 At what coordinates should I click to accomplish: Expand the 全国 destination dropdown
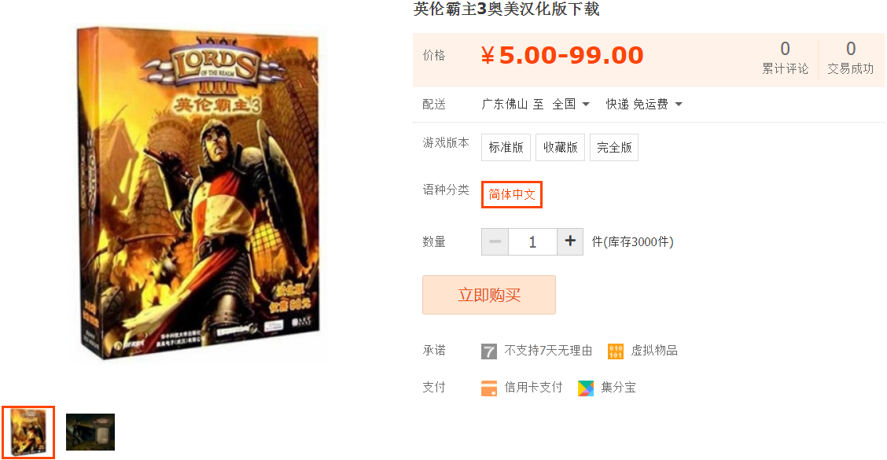click(571, 104)
